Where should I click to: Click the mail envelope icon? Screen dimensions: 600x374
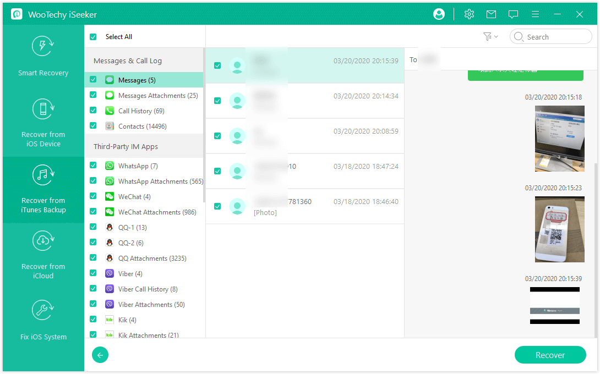click(491, 14)
